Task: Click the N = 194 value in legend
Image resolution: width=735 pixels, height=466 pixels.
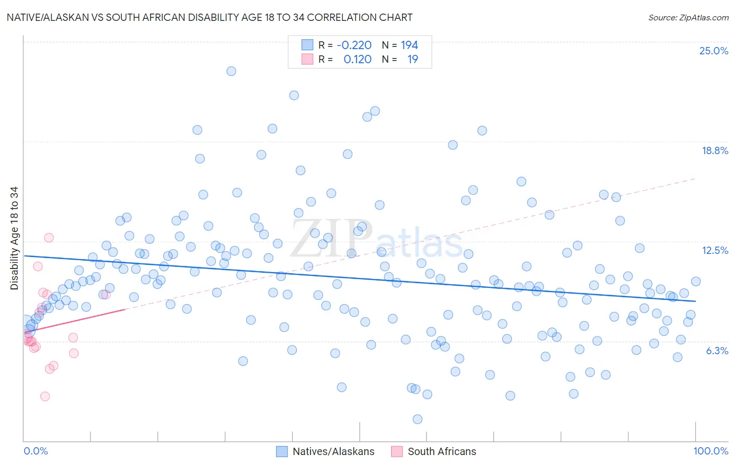Action: click(x=400, y=45)
